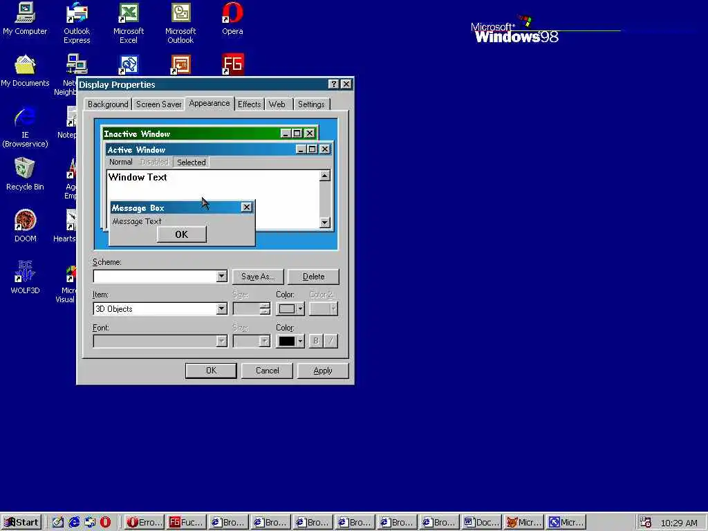The width and height of the screenshot is (708, 531).
Task: Open the Settings tab
Action: point(312,104)
